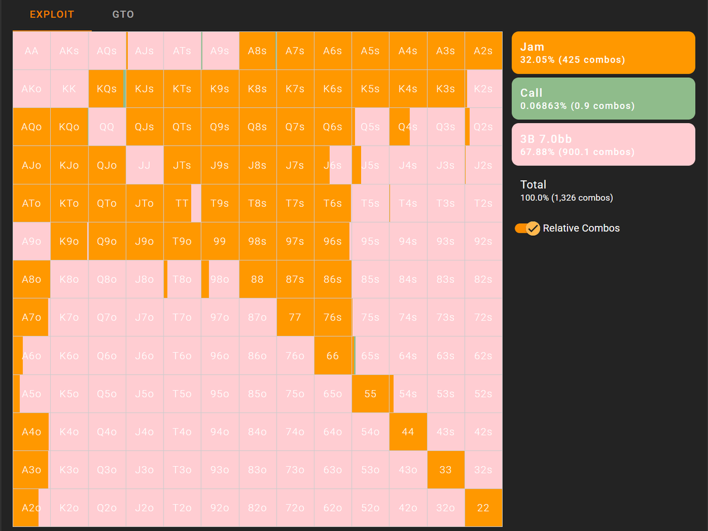Select the 32o hand cell

click(x=445, y=507)
